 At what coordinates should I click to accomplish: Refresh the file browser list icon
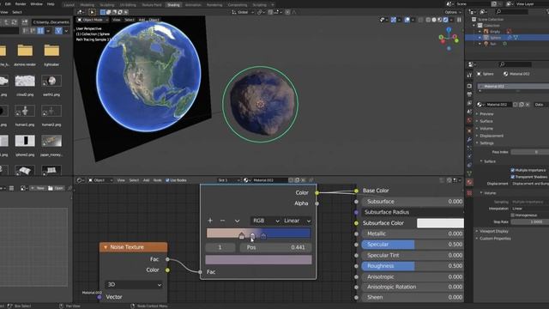[x=15, y=22]
